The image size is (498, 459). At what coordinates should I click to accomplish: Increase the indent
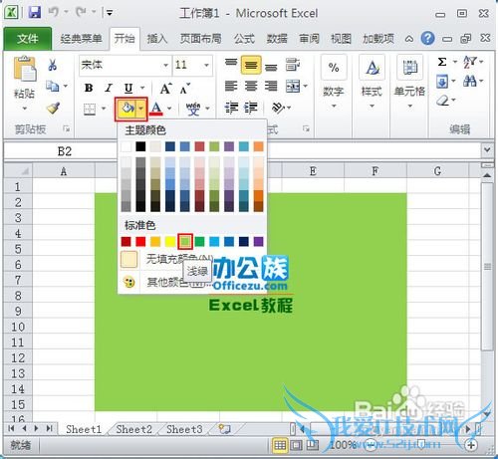point(251,108)
